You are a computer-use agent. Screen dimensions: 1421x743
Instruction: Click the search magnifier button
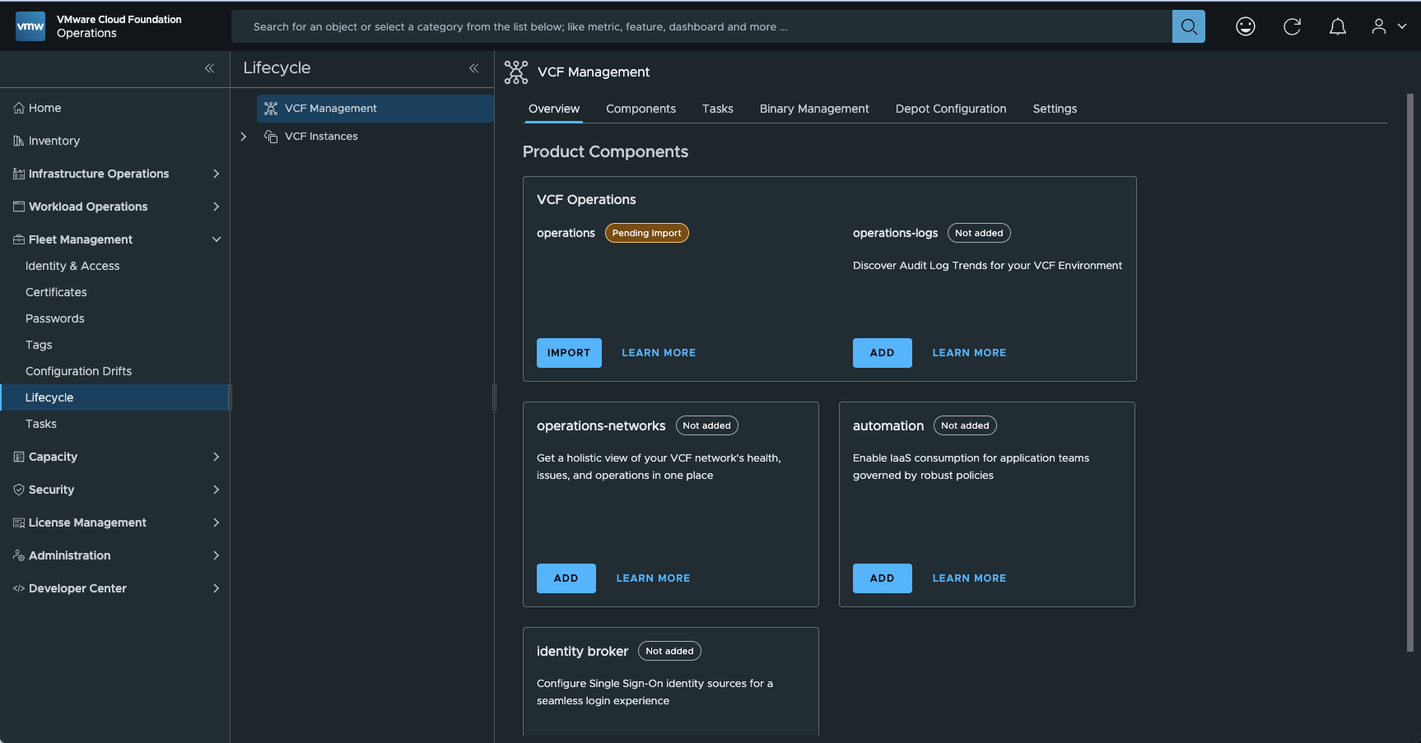pos(1188,26)
